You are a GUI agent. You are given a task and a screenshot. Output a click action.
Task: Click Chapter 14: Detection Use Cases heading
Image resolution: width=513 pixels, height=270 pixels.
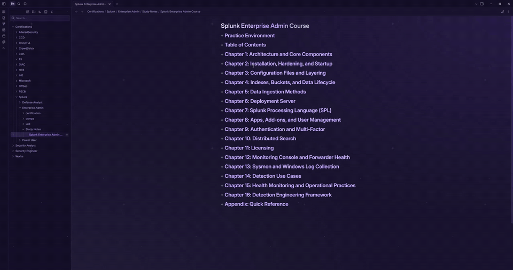pyautogui.click(x=263, y=176)
